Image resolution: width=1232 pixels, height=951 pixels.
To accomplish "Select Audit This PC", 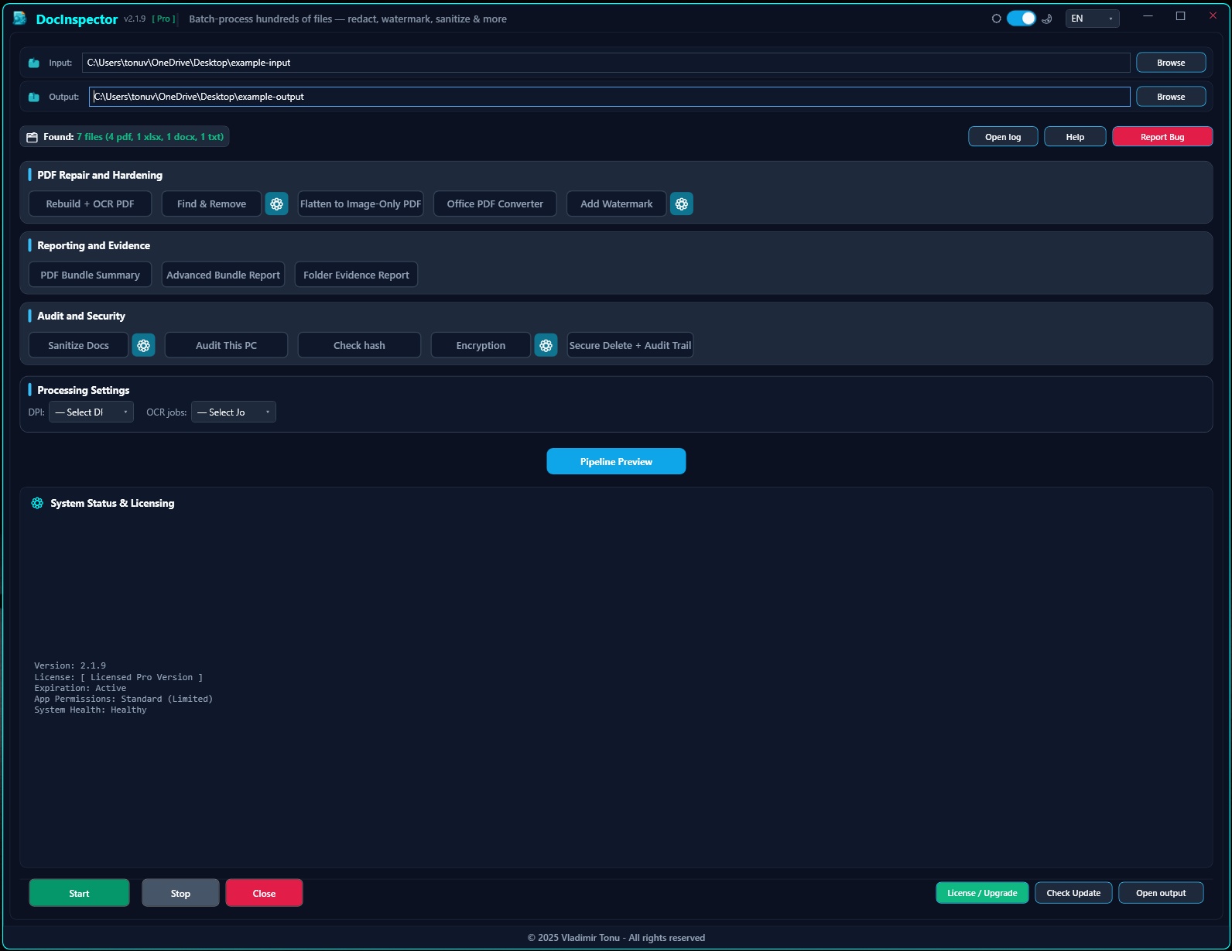I will 226,345.
